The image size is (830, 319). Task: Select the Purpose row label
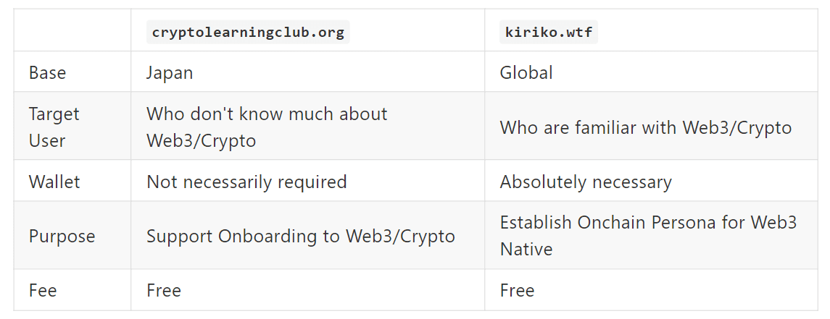pos(62,237)
